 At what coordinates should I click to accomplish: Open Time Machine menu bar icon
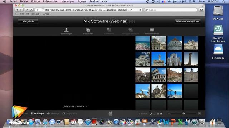point(148,1)
